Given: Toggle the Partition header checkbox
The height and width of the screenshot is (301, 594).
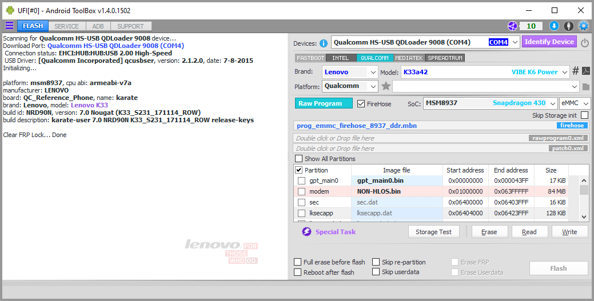Looking at the screenshot, I should click(x=299, y=170).
